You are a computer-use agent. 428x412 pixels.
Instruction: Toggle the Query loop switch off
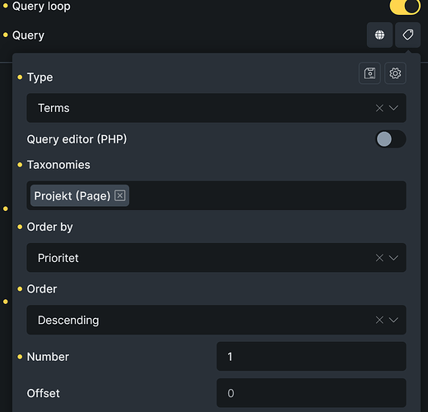coord(405,6)
